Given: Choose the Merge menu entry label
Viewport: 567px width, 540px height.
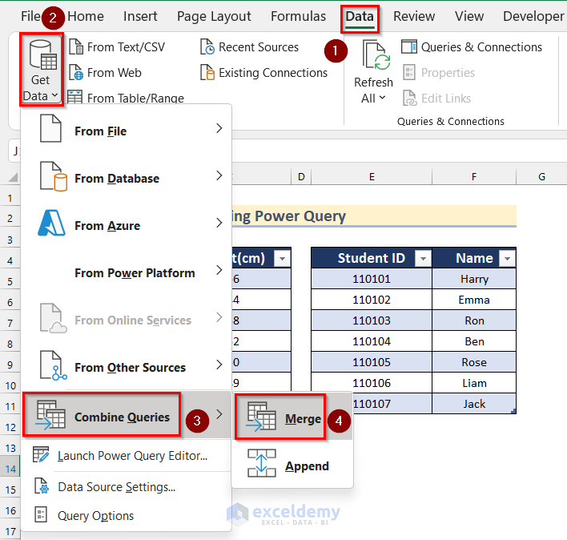Looking at the screenshot, I should pyautogui.click(x=303, y=418).
